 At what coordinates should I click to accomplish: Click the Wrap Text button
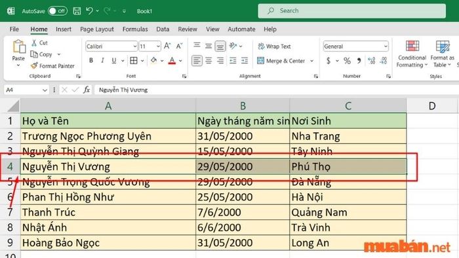tap(274, 46)
